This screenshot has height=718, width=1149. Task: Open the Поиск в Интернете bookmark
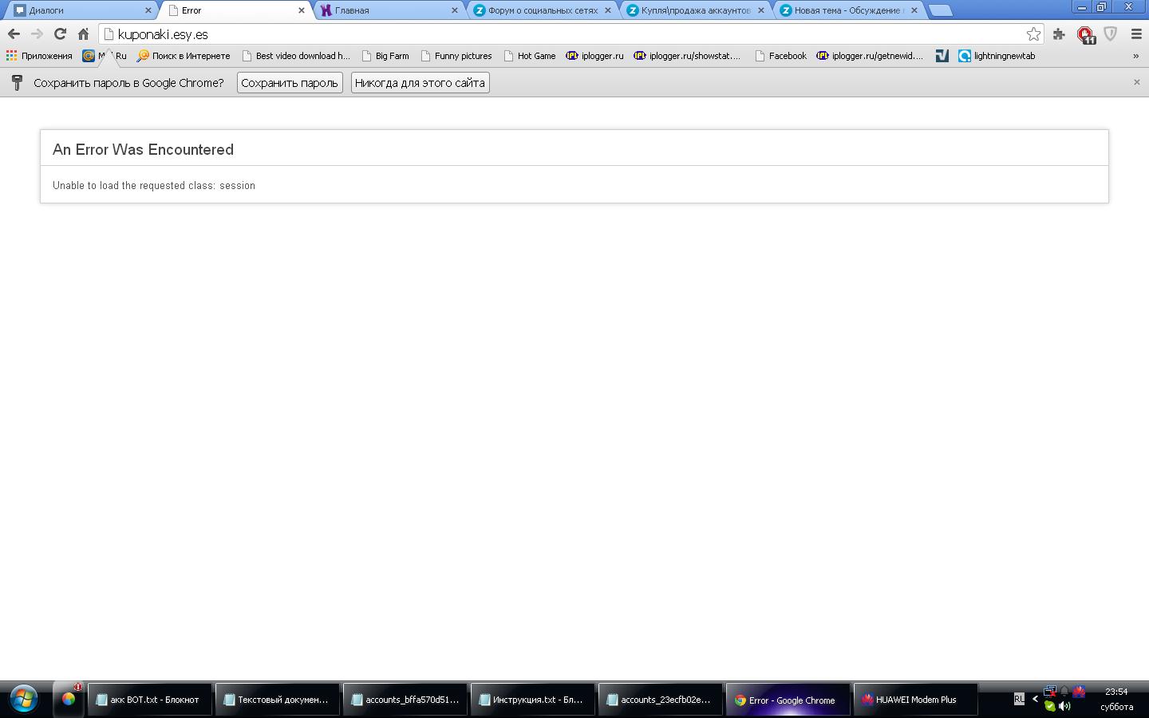point(184,56)
